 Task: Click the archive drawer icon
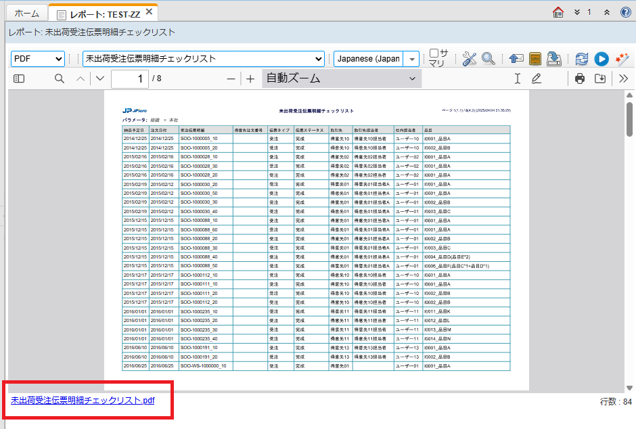pyautogui.click(x=535, y=59)
